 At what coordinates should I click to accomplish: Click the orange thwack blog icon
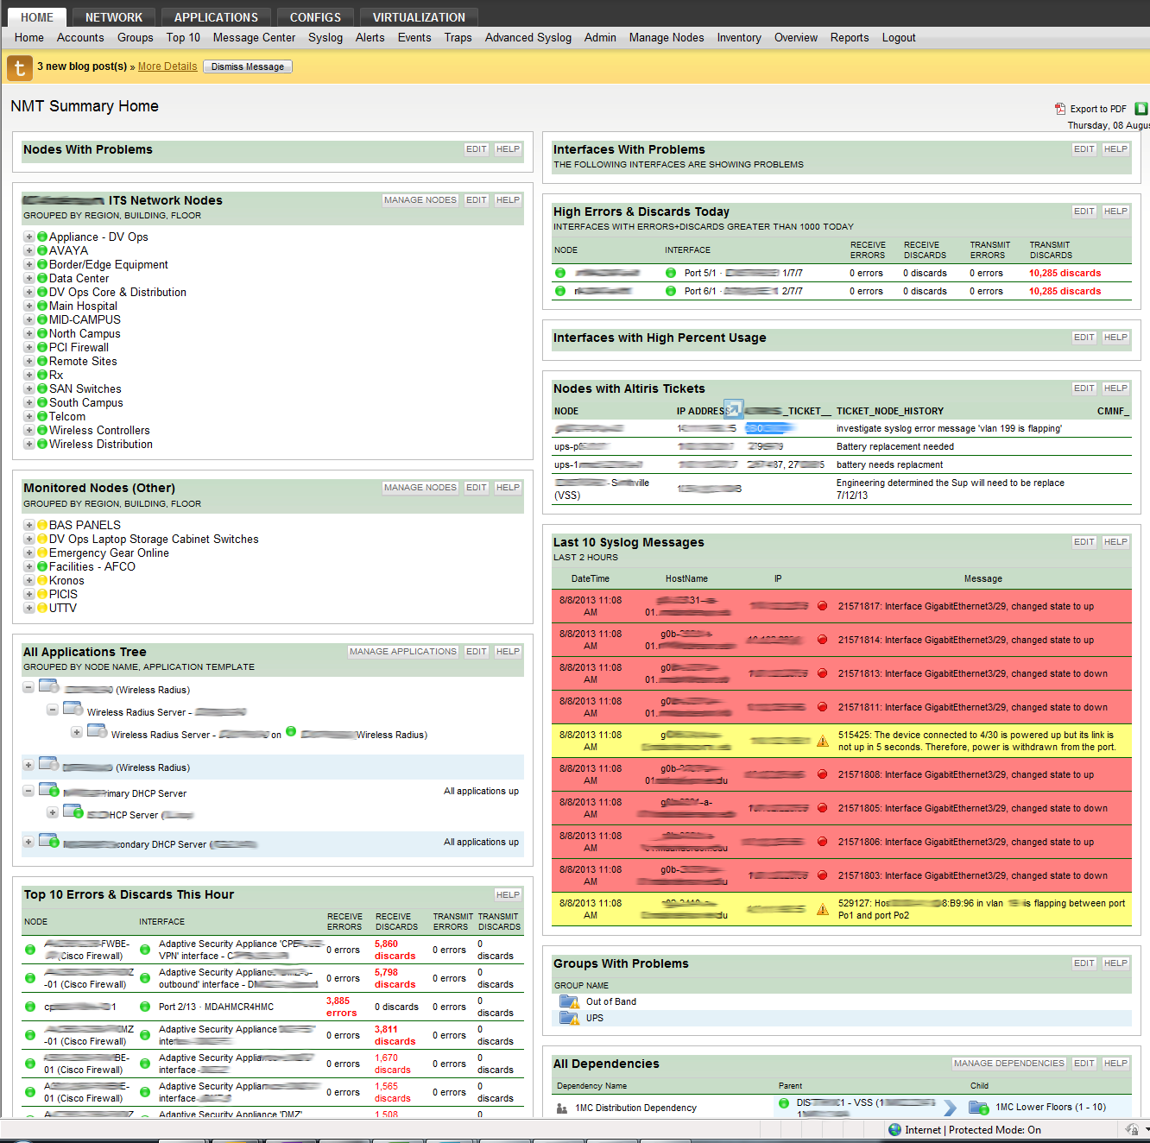click(19, 67)
